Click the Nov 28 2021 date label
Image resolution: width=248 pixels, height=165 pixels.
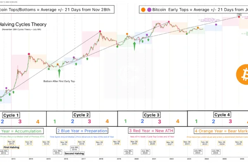[x=170, y=143]
